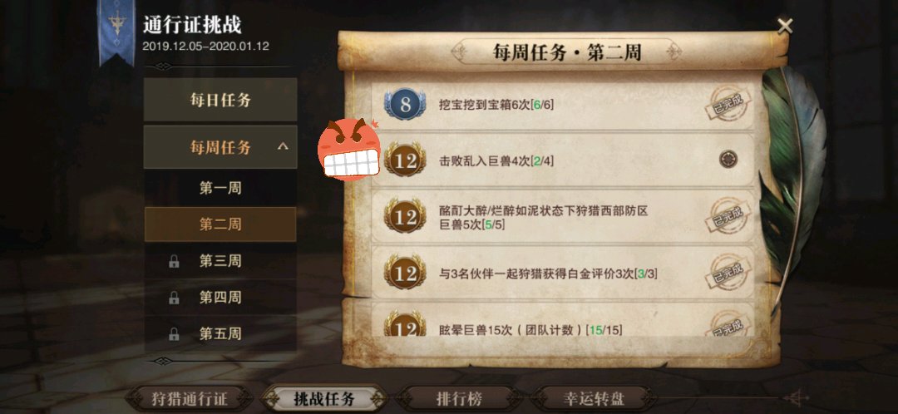The image size is (898, 414).
Task: Open the 排行榜 tab
Action: (x=458, y=399)
